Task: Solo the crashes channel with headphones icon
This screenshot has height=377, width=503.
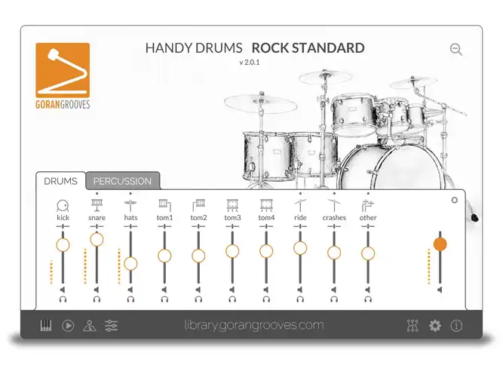Action: (x=334, y=299)
